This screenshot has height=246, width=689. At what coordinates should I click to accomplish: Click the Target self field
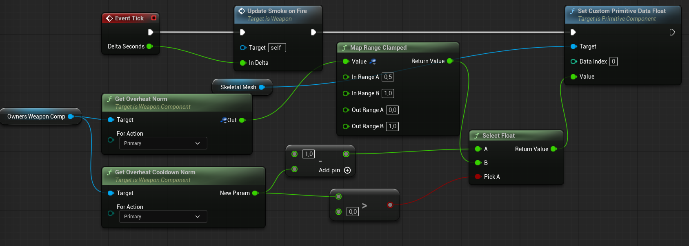click(276, 48)
